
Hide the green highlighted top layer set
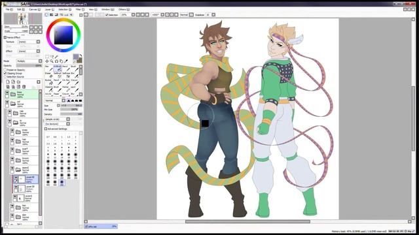click(x=7, y=93)
